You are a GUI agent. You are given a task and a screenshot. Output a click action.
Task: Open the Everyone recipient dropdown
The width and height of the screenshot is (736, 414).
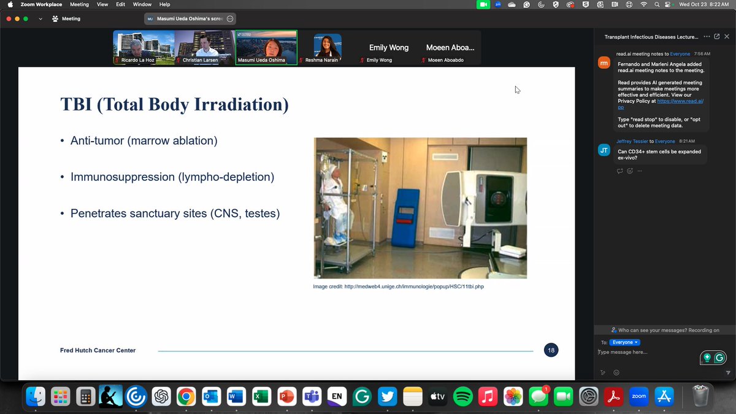pos(626,342)
